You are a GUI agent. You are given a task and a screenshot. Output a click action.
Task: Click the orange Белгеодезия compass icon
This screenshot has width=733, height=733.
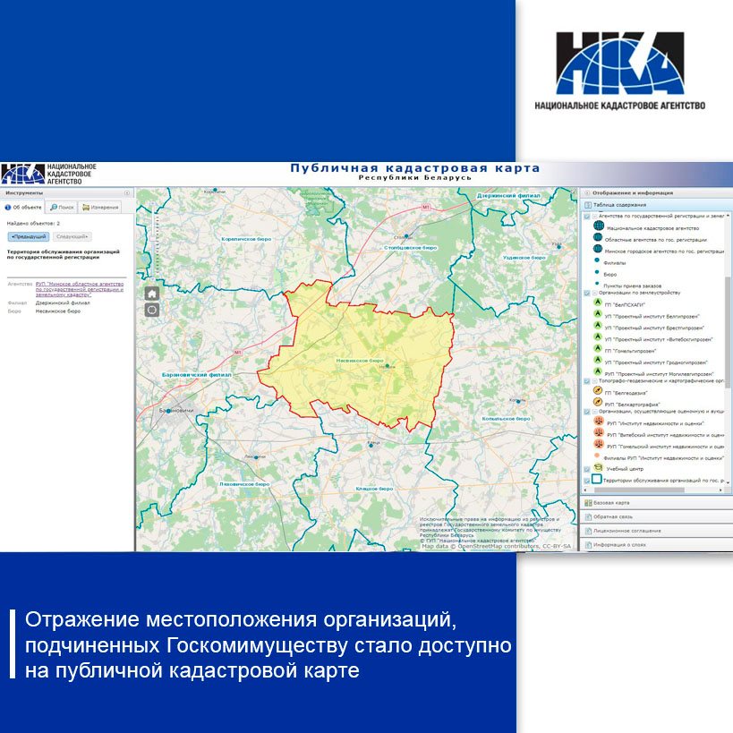coord(597,392)
